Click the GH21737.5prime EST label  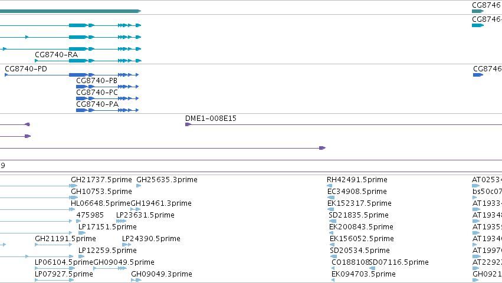101,180
